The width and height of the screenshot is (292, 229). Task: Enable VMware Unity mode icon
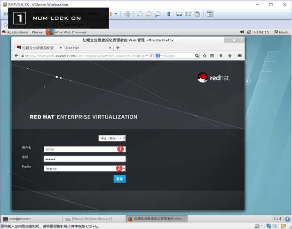coord(197,14)
